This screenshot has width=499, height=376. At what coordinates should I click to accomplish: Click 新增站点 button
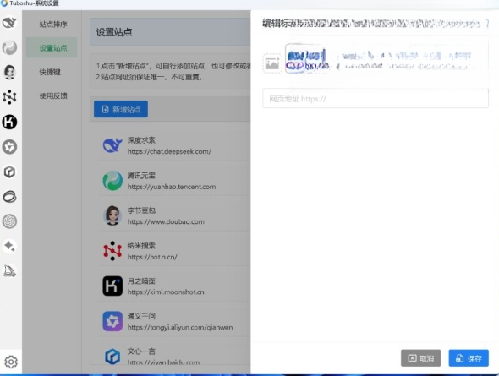pyautogui.click(x=121, y=109)
